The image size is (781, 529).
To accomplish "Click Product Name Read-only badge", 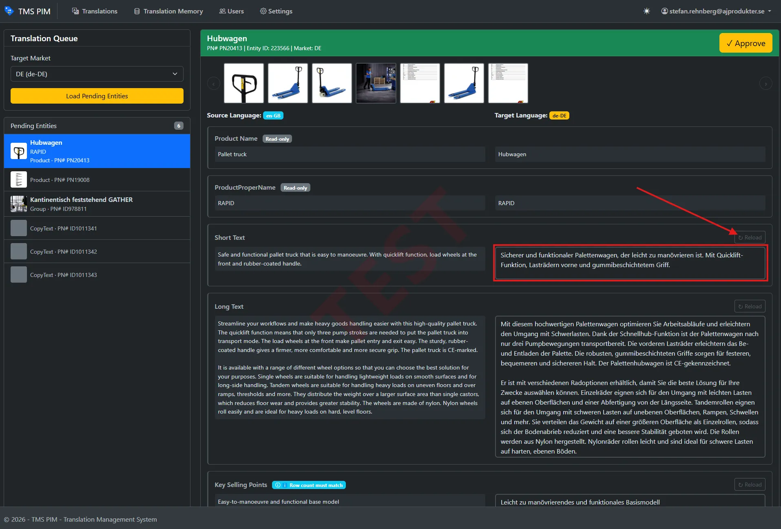I will [x=277, y=139].
